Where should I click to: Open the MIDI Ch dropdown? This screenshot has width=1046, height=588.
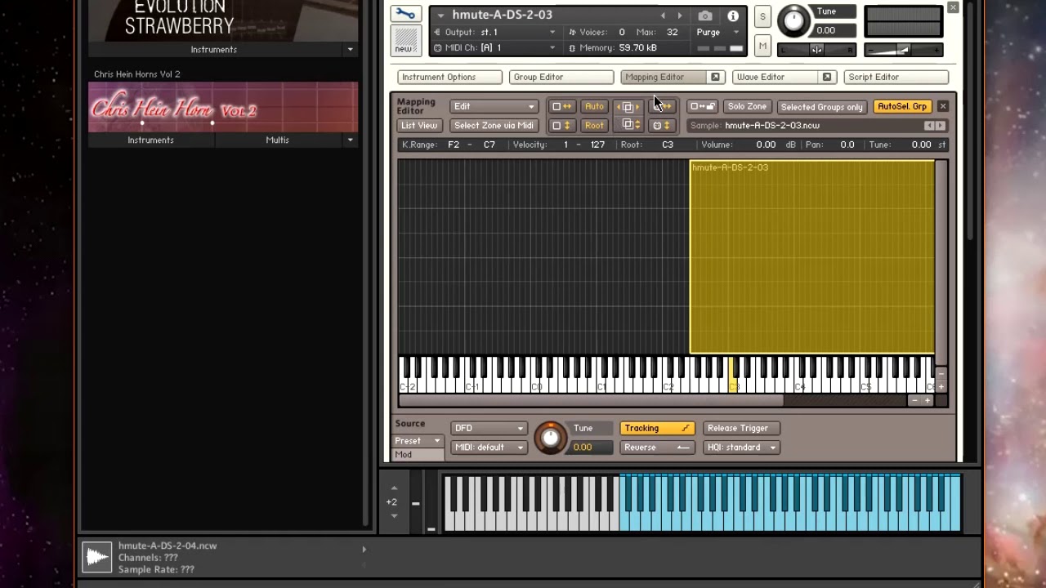[494, 48]
